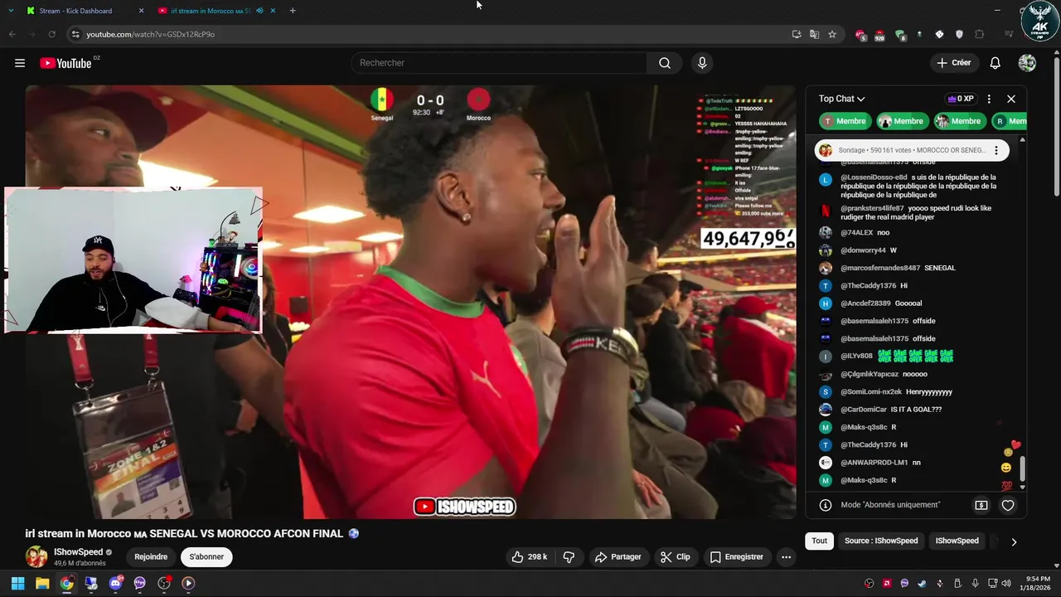Open Super Chat dollar icon
The width and height of the screenshot is (1061, 597).
tap(981, 505)
